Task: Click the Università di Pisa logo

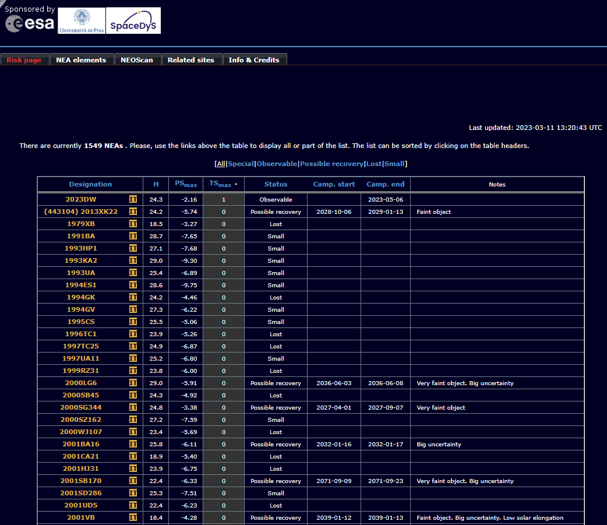Action: click(x=82, y=20)
